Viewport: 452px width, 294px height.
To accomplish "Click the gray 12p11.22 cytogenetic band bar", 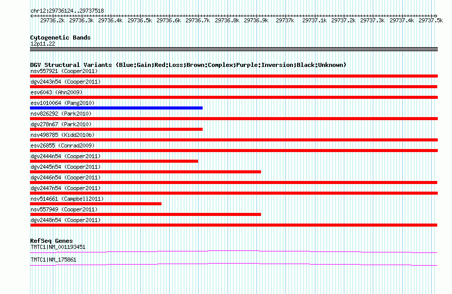I will click(x=234, y=49).
